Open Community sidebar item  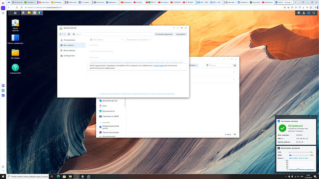72,56
